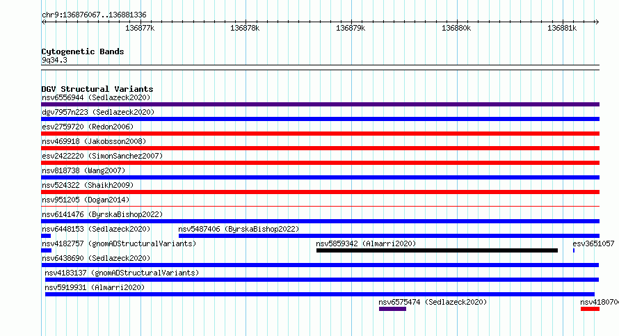The height and width of the screenshot is (336, 619).
Task: Click the right arrow end of ruler
Action: coord(597,22)
